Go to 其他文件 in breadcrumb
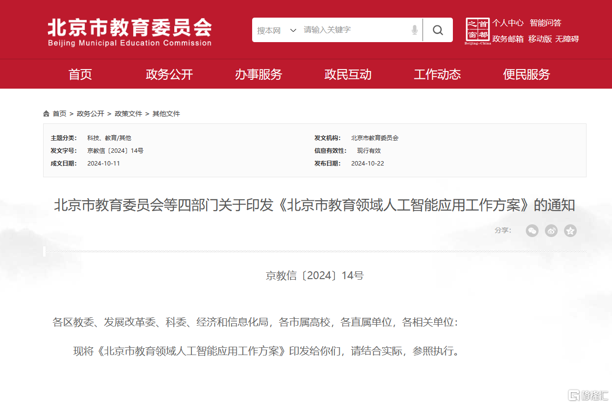The image size is (612, 405). (x=166, y=114)
